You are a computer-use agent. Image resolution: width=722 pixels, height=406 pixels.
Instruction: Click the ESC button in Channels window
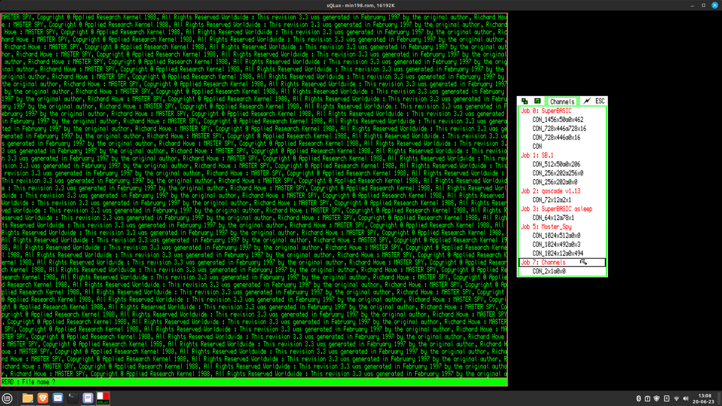600,101
